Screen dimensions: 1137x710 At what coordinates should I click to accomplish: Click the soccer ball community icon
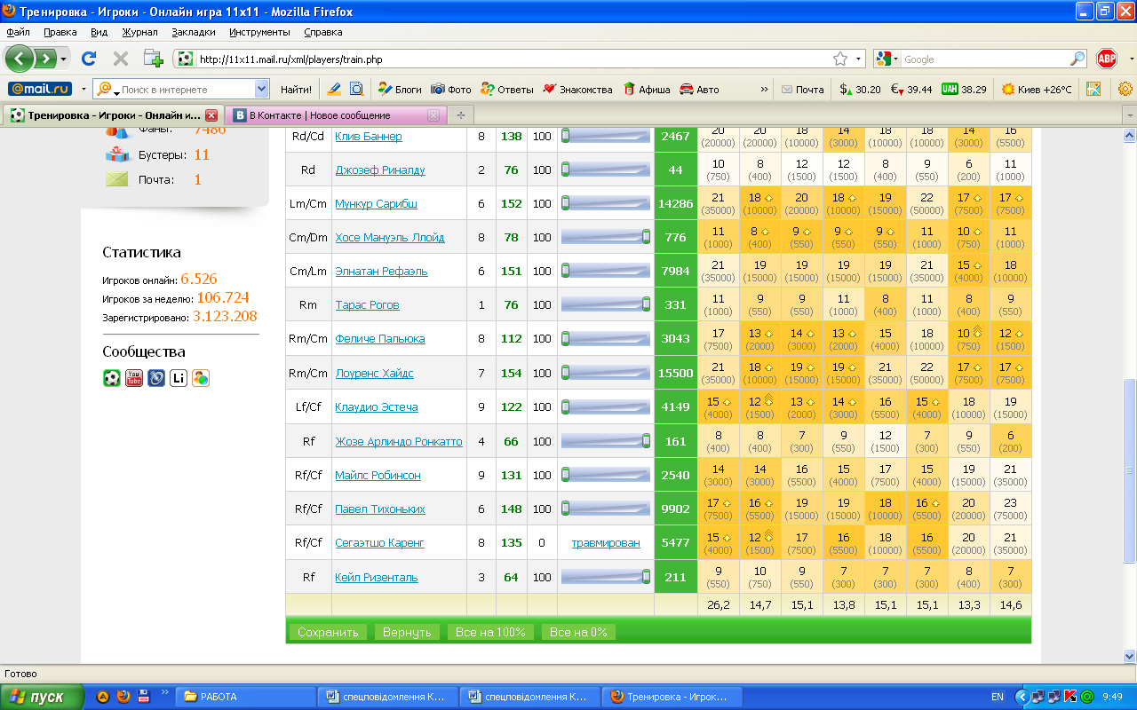(x=112, y=378)
